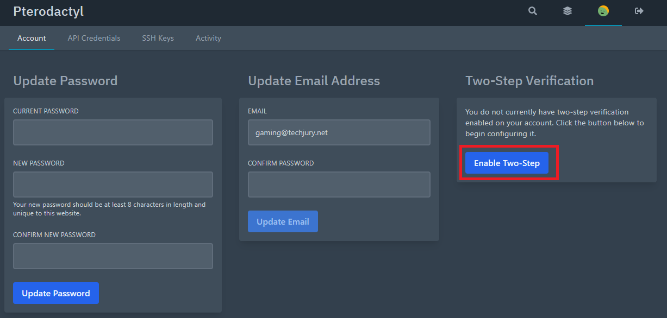This screenshot has width=667, height=318.
Task: Click the EMAIL field label
Action: pos(257,111)
